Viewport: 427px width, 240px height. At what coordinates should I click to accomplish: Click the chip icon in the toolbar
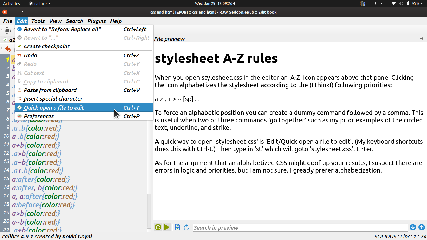tap(8, 30)
